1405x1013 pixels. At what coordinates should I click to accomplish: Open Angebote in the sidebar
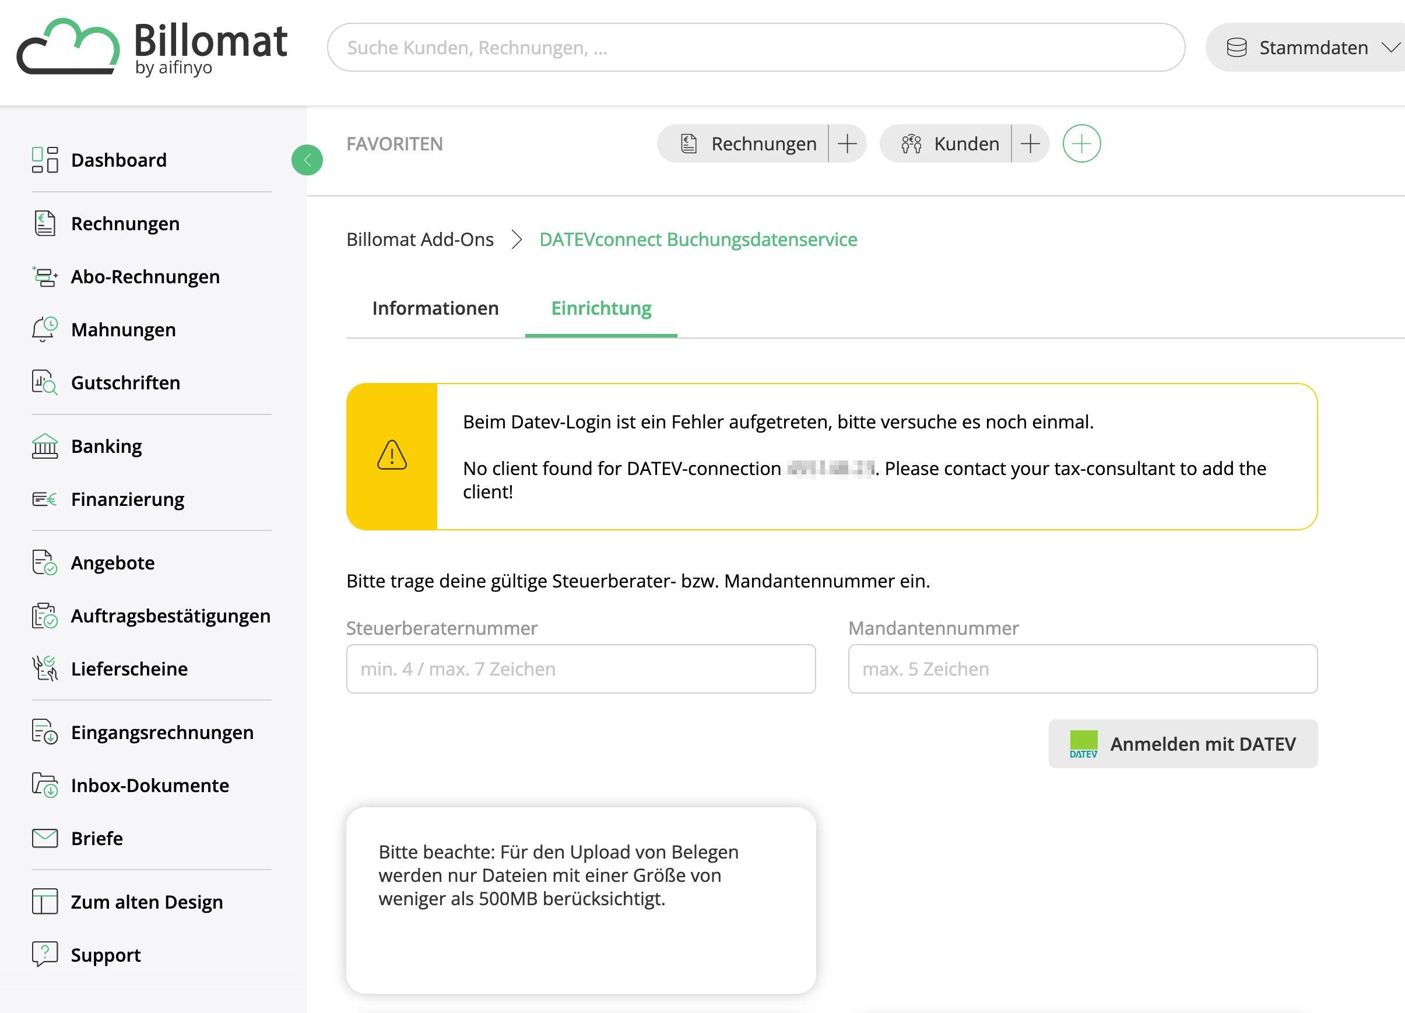tap(113, 562)
